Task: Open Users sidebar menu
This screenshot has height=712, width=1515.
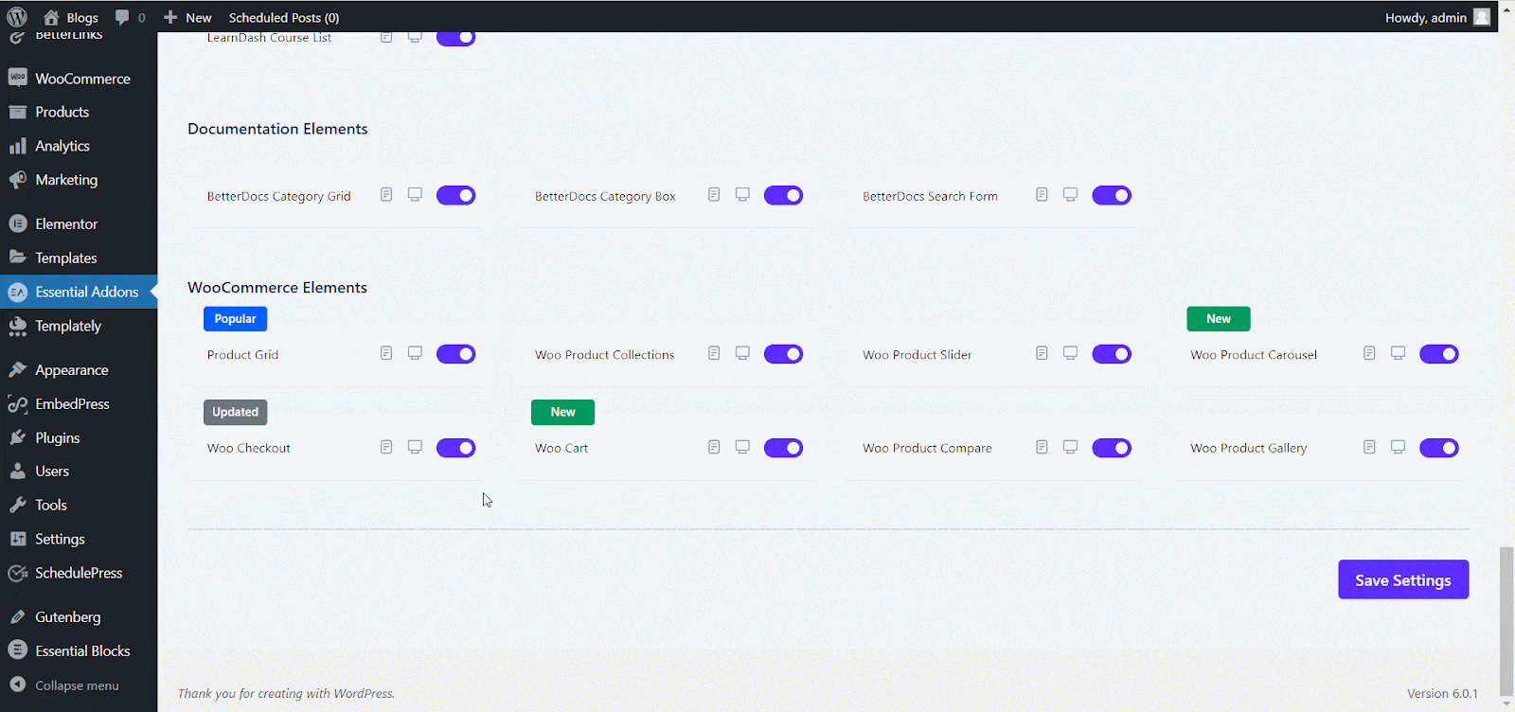Action: click(x=79, y=472)
